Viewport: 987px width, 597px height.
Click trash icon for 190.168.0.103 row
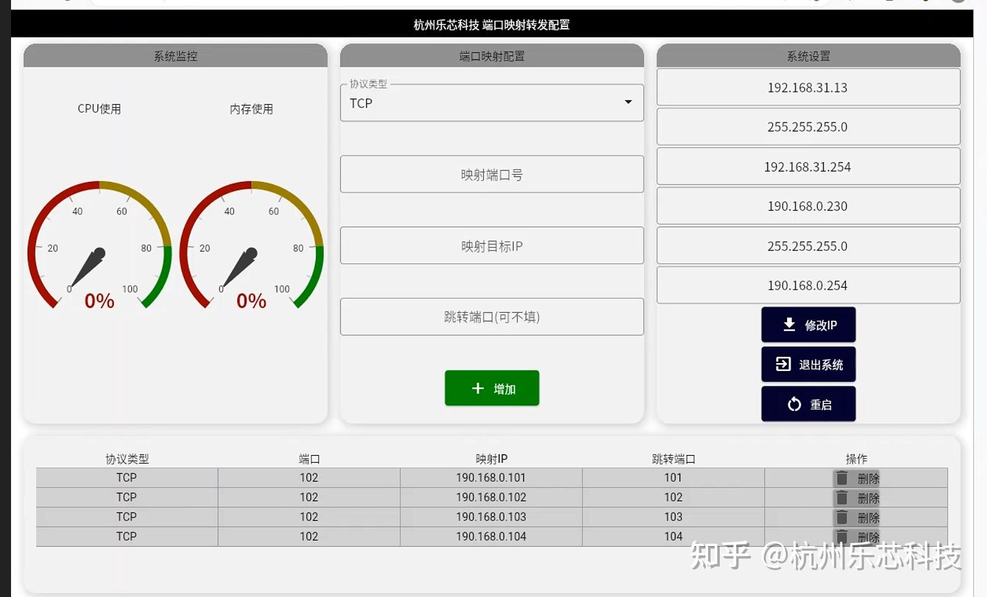tap(842, 517)
